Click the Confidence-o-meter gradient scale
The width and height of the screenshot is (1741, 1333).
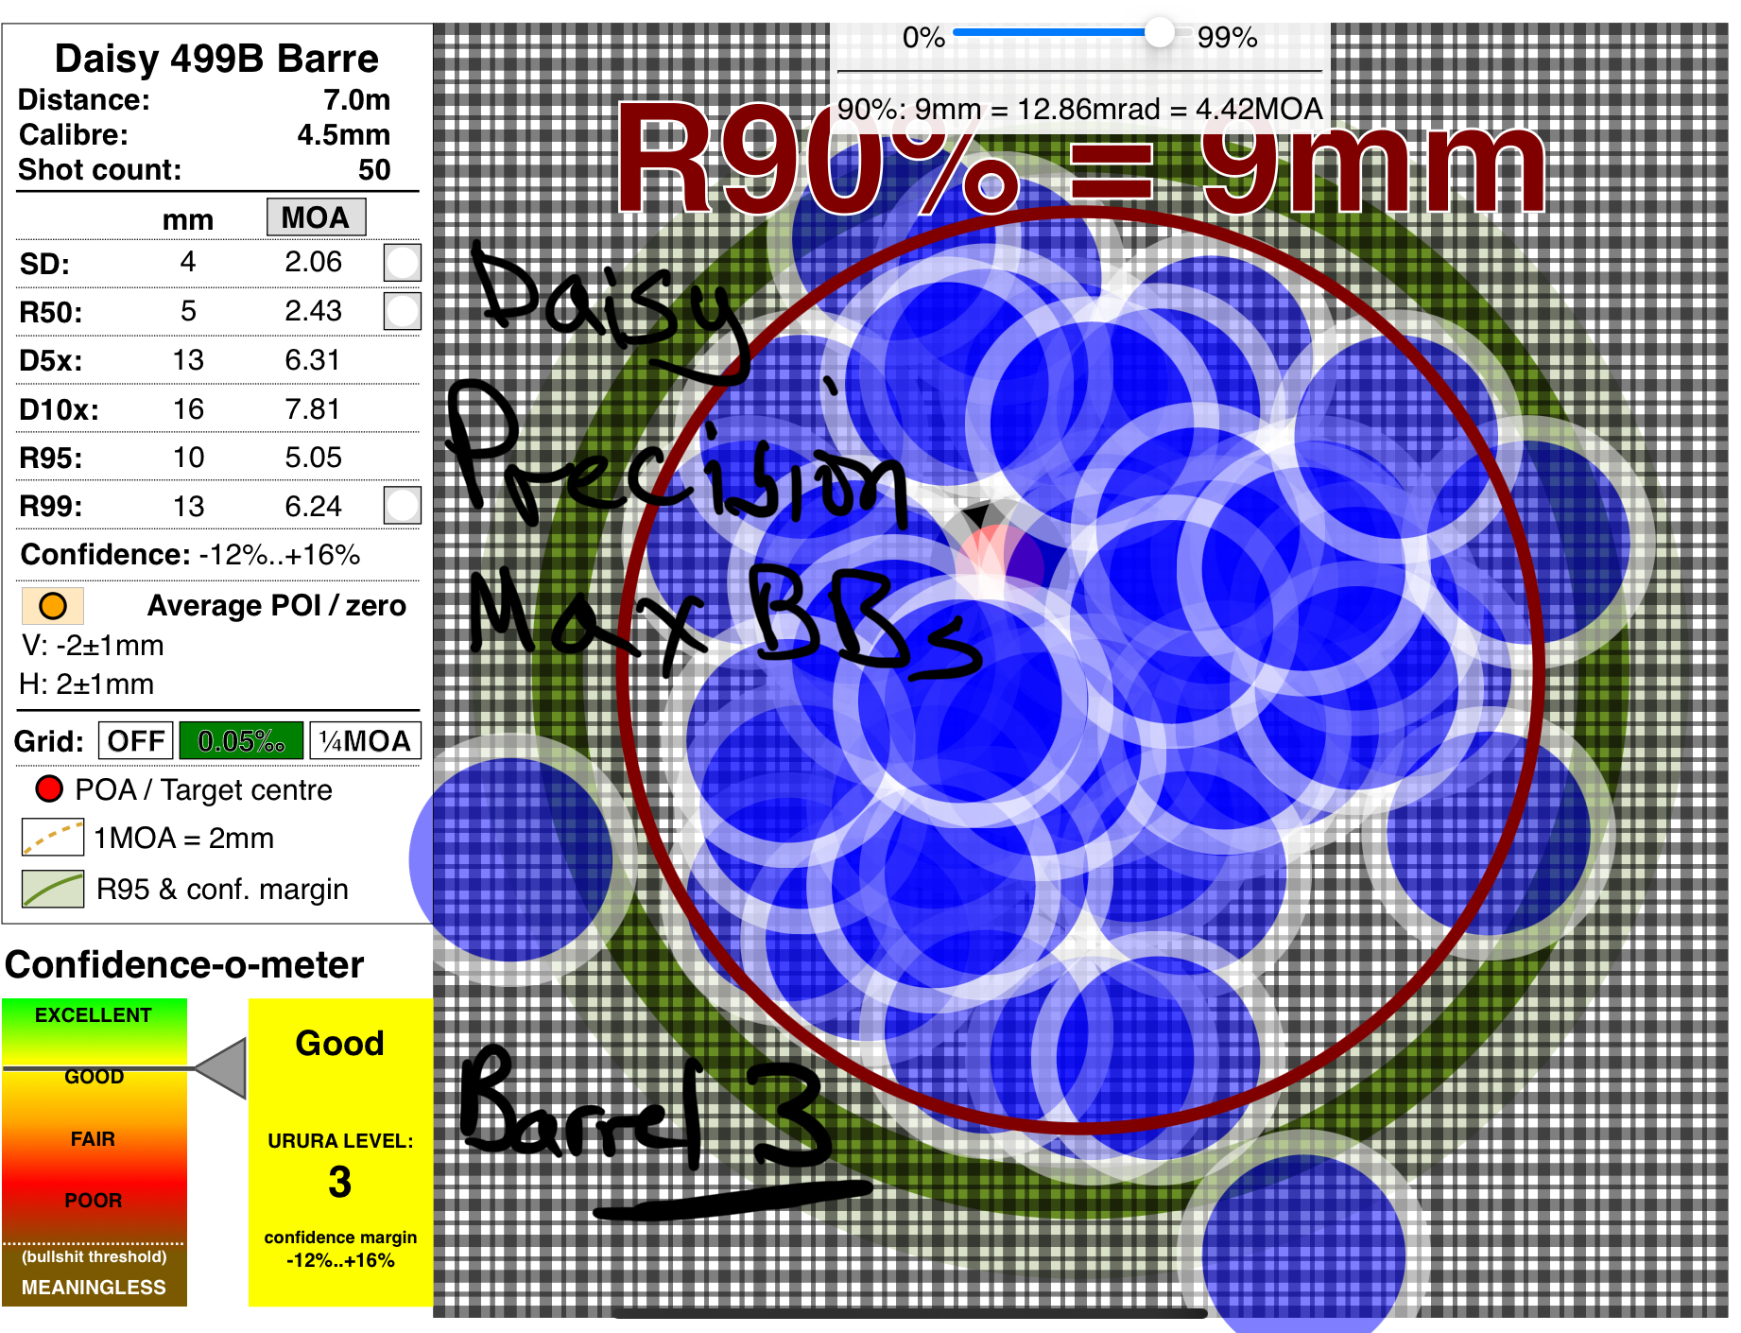pyautogui.click(x=94, y=1151)
